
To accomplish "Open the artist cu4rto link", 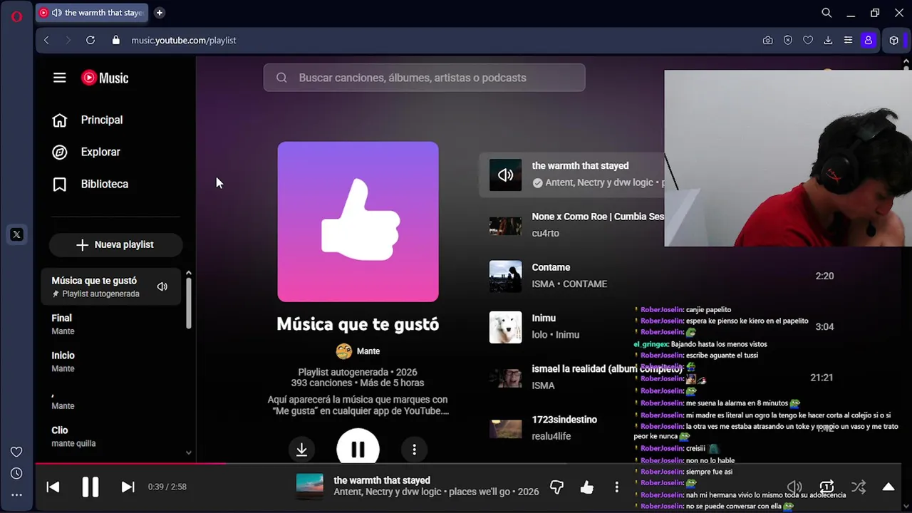I will 545,233.
